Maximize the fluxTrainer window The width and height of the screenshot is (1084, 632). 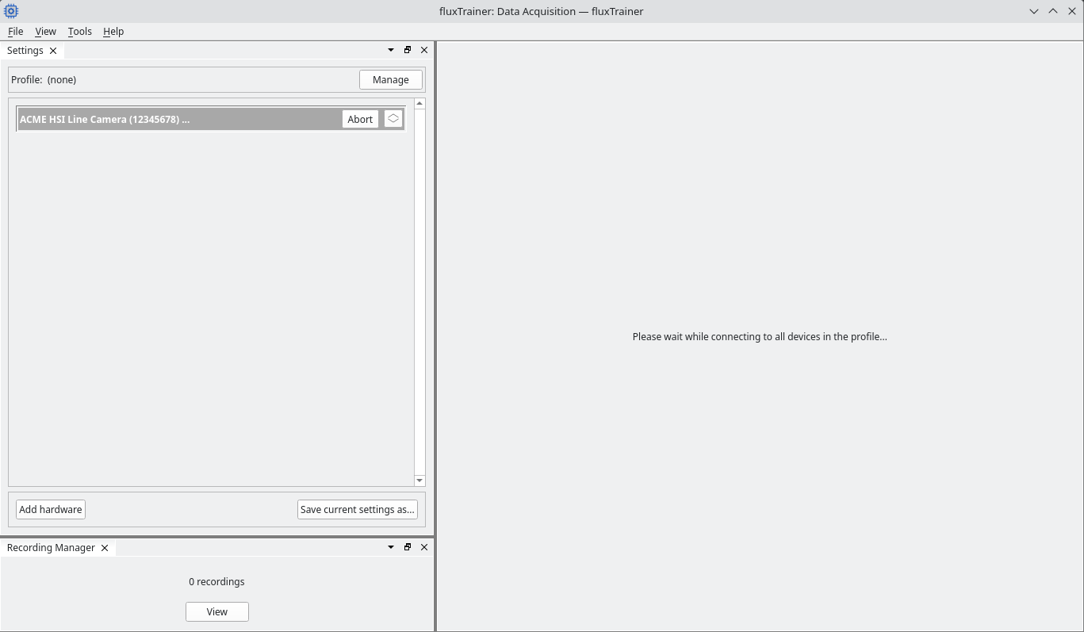click(x=1053, y=11)
